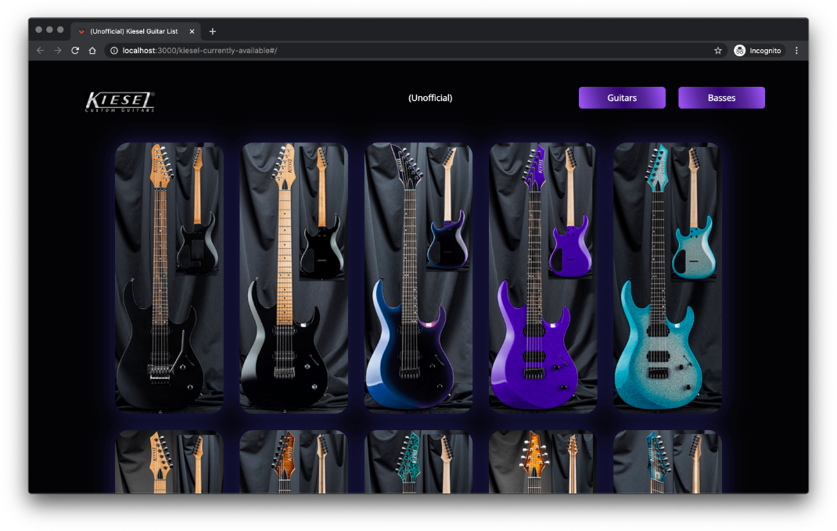
Task: Open a new browser tab
Action: tap(212, 31)
